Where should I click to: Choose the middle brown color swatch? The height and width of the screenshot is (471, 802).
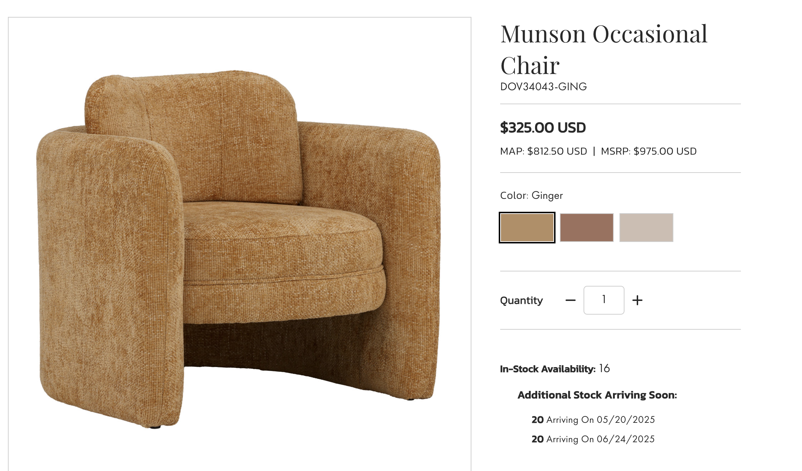click(x=587, y=228)
